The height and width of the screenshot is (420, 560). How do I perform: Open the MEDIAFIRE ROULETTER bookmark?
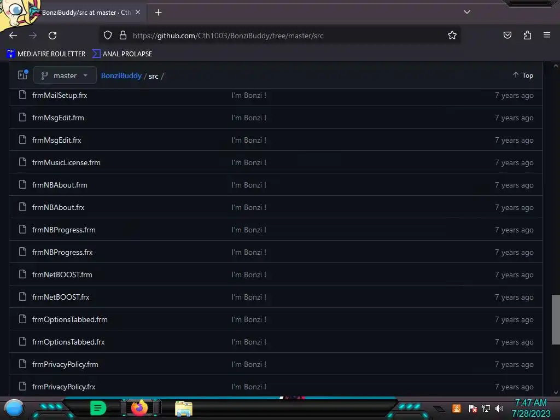[46, 54]
